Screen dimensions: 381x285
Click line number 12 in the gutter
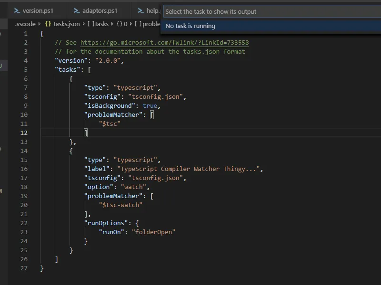pos(24,133)
